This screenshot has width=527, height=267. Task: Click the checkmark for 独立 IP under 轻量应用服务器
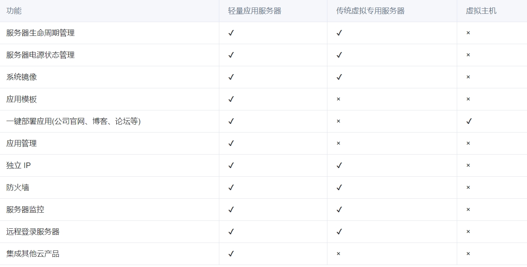click(231, 165)
